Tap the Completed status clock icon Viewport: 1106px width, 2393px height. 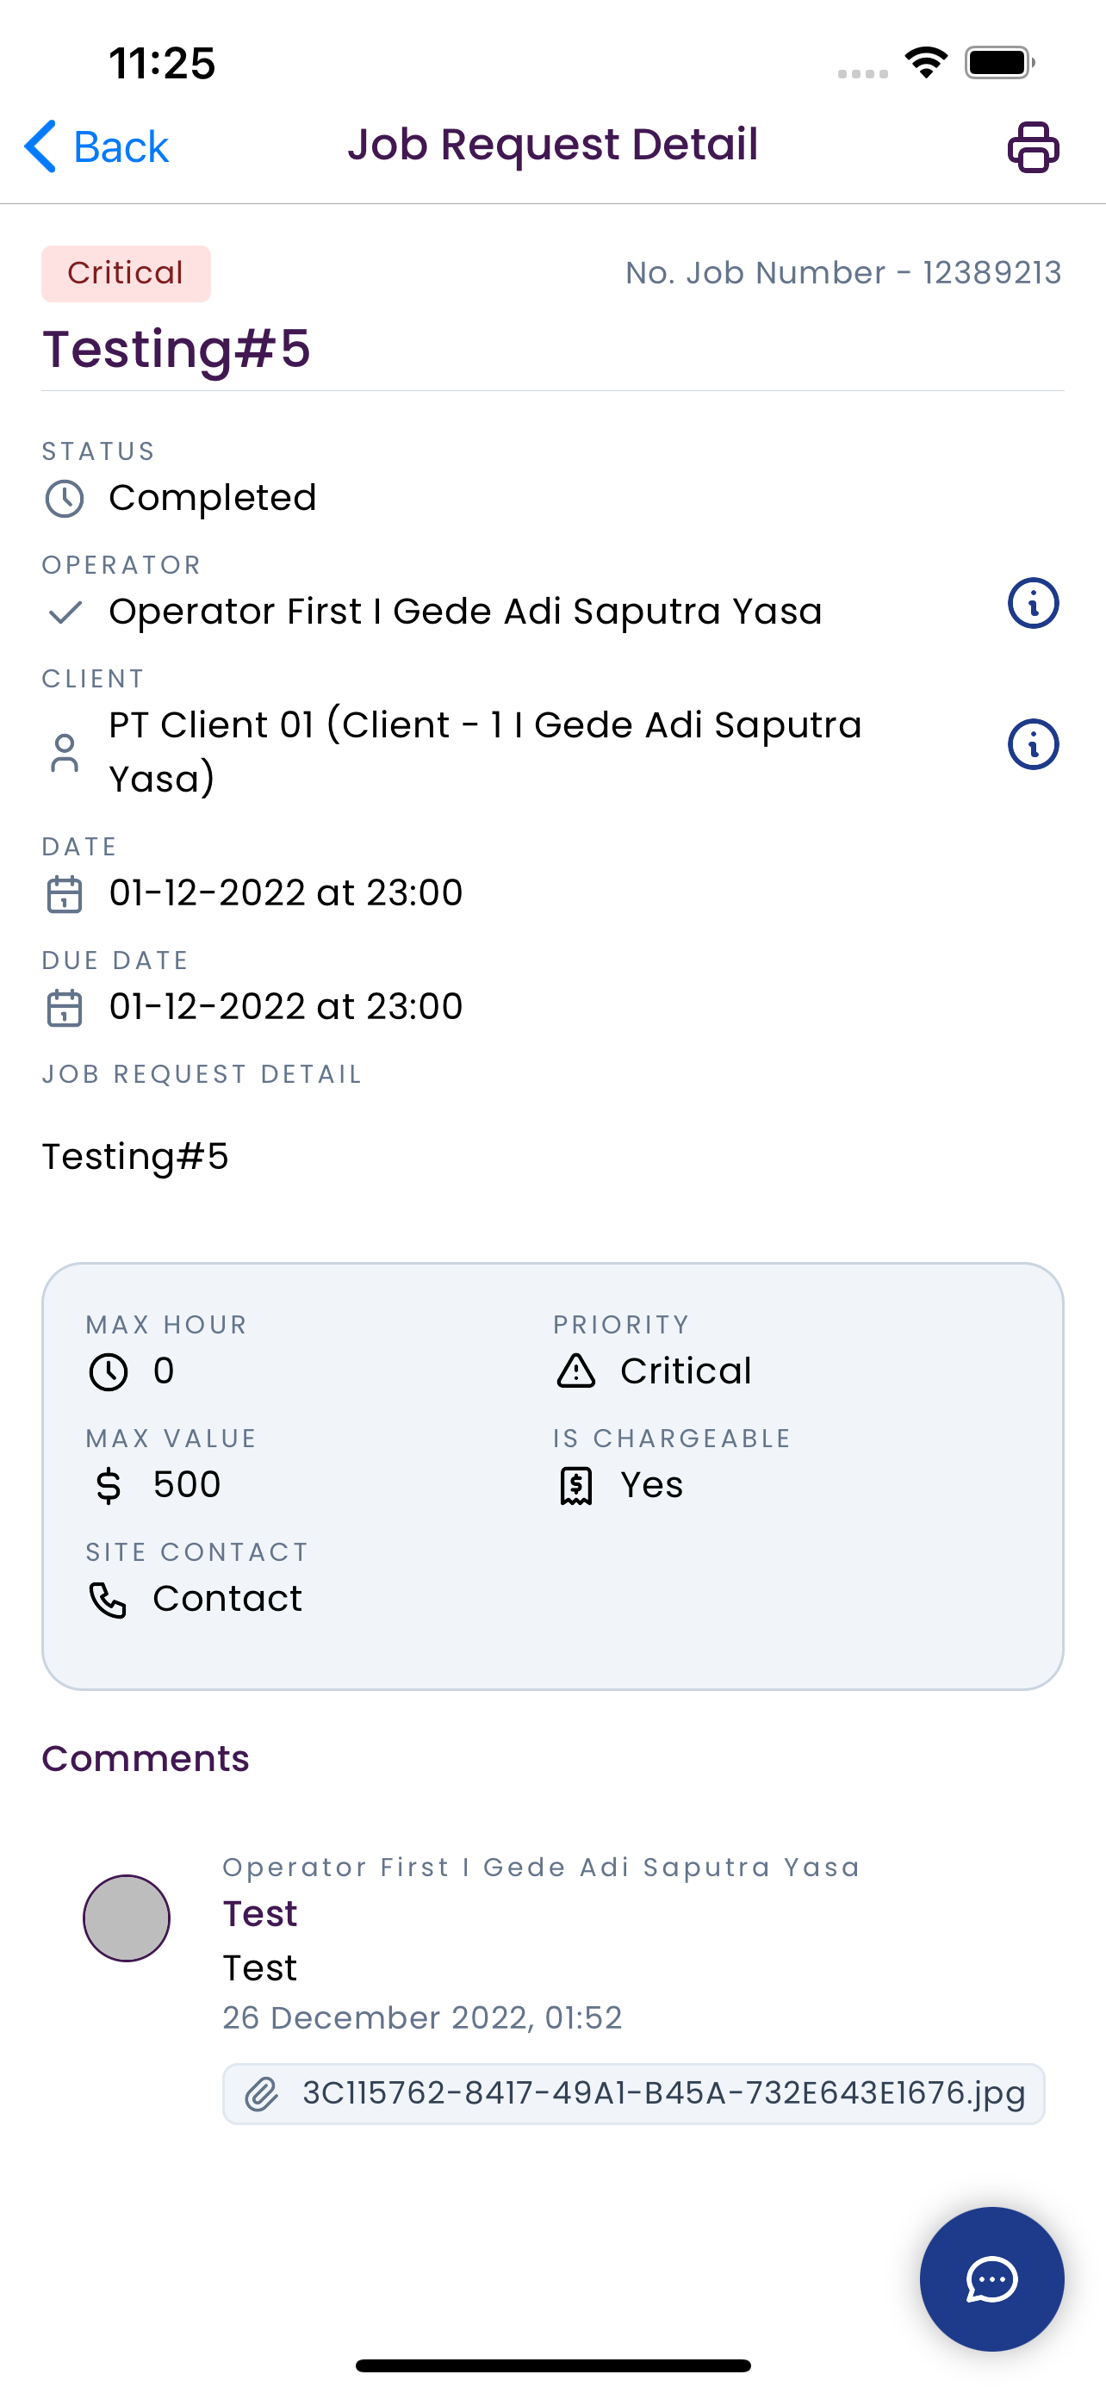point(64,499)
